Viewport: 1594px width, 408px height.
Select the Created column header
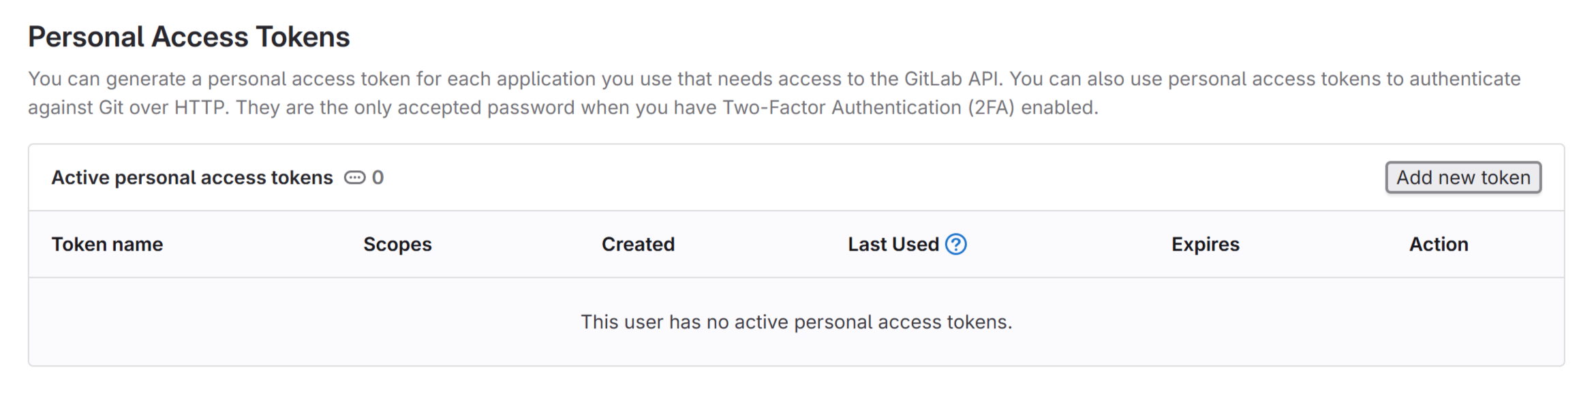(x=638, y=244)
